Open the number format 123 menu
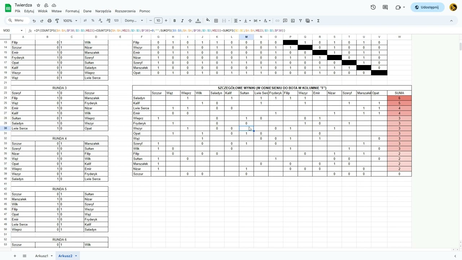This screenshot has height=260, width=462. (x=116, y=21)
